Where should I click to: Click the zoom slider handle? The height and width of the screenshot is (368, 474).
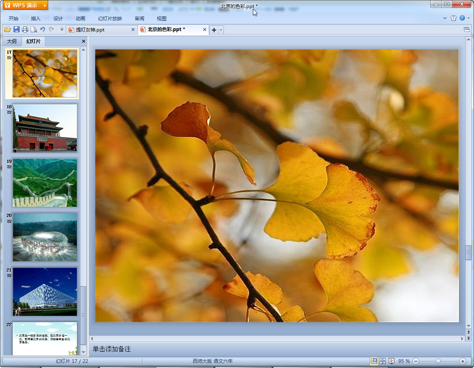[438, 361]
